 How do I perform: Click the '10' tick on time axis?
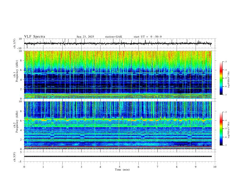(215, 167)
